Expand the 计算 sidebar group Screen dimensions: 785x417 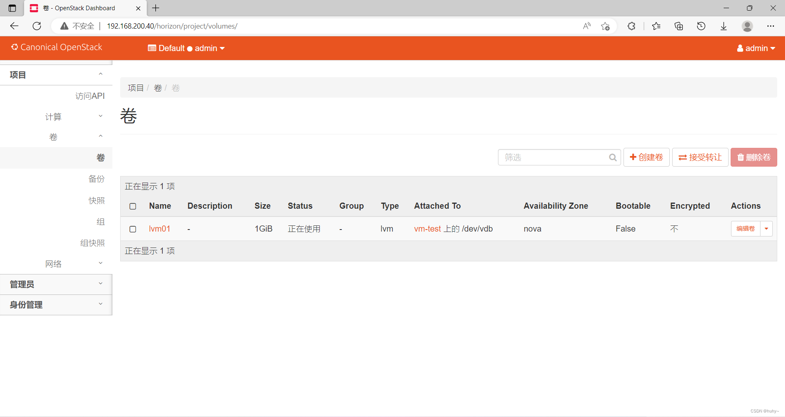point(56,117)
